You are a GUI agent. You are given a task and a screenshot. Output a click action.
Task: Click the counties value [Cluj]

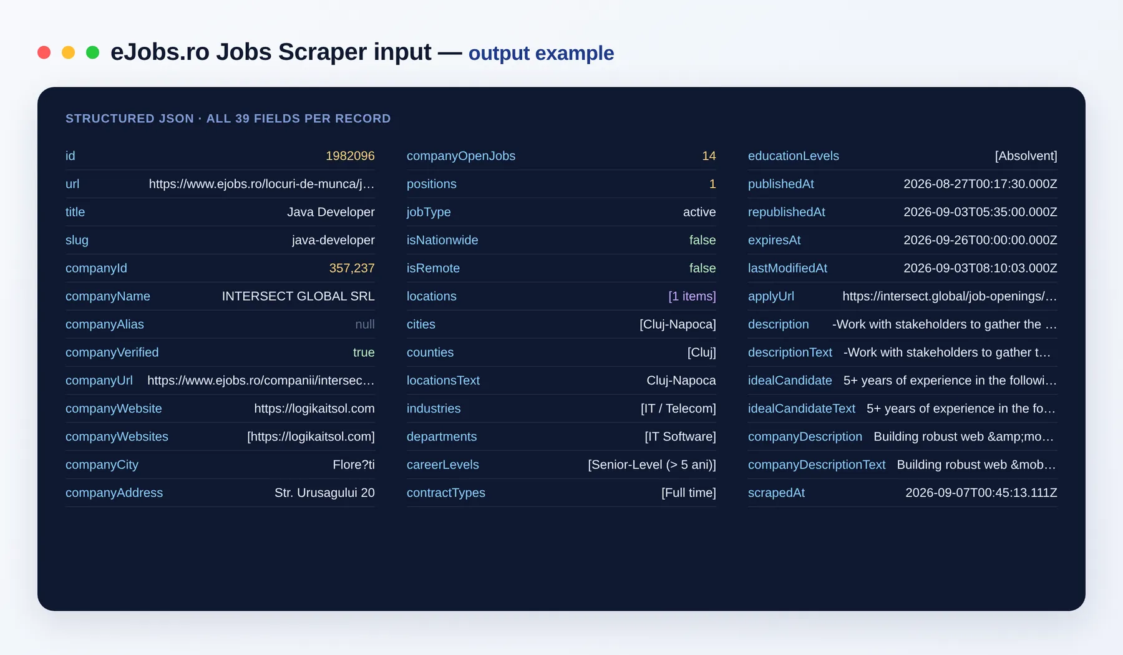[701, 352]
